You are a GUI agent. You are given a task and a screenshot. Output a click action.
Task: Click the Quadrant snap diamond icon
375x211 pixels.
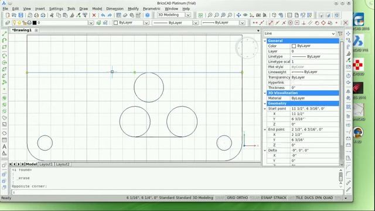(x=323, y=23)
